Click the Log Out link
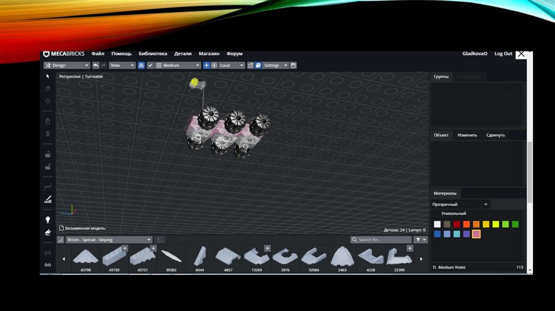 point(503,54)
